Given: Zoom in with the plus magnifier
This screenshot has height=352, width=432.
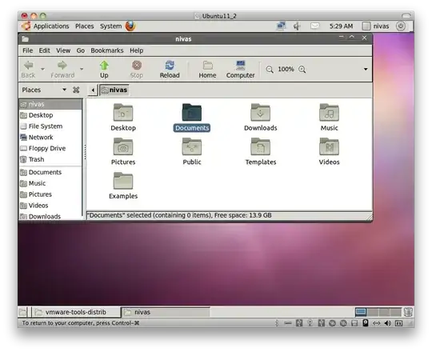Looking at the screenshot, I should (302, 70).
